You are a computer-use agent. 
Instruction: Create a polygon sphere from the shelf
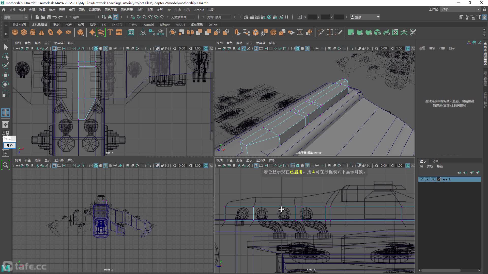click(15, 32)
